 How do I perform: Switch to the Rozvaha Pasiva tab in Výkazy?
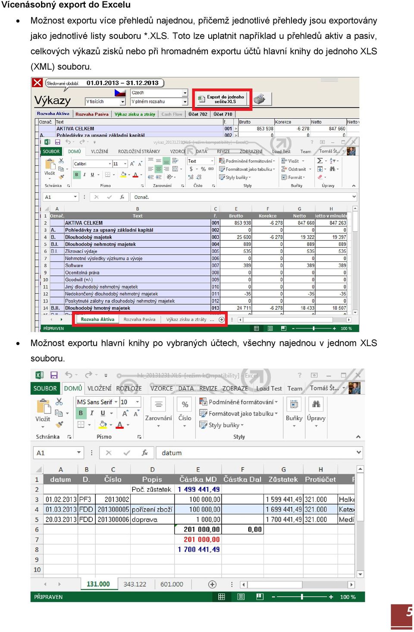92,114
